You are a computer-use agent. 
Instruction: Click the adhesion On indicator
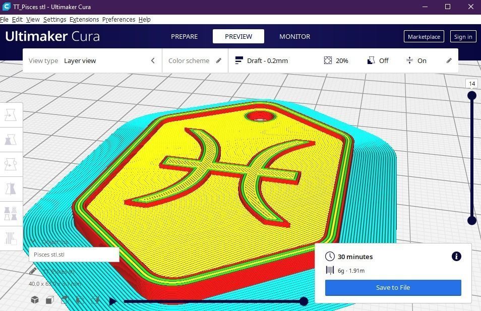(416, 60)
